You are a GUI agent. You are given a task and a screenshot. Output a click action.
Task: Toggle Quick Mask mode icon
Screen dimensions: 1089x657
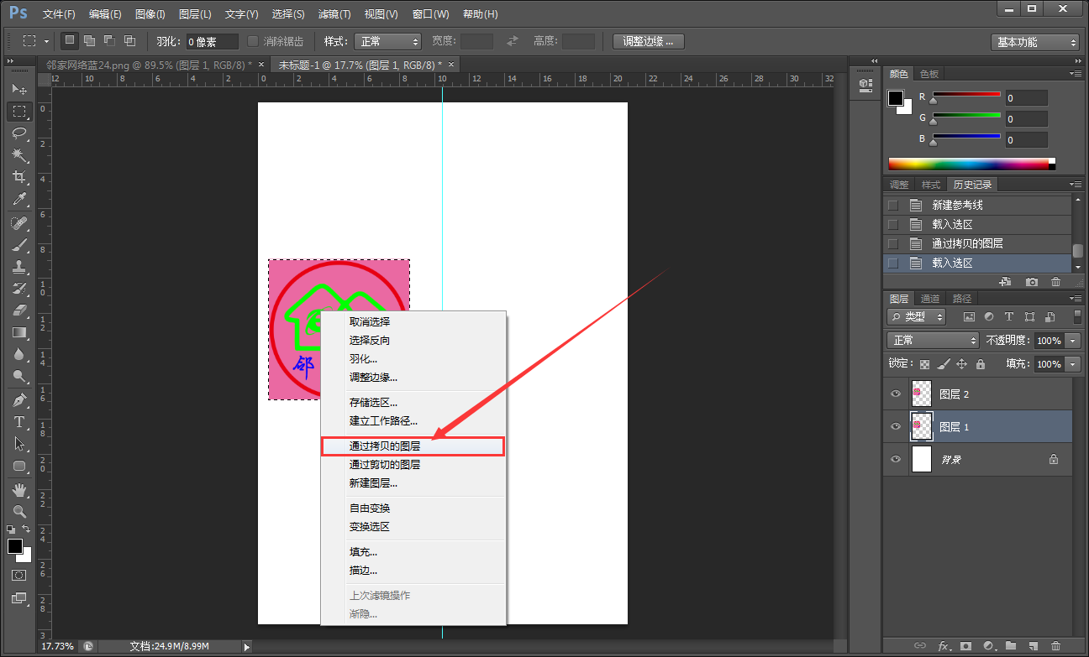[x=19, y=576]
